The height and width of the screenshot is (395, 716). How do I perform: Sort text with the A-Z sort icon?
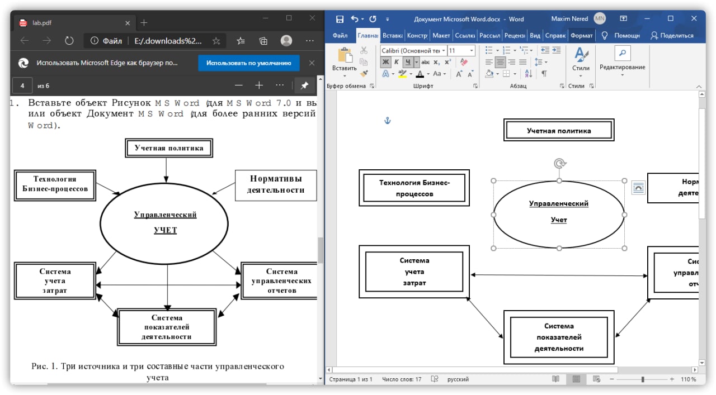tap(528, 74)
